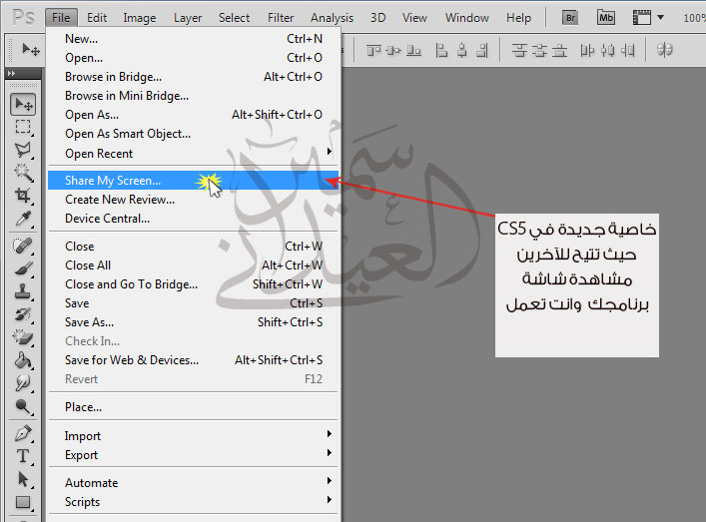
Task: Click the Align left edges icon
Action: click(x=441, y=50)
